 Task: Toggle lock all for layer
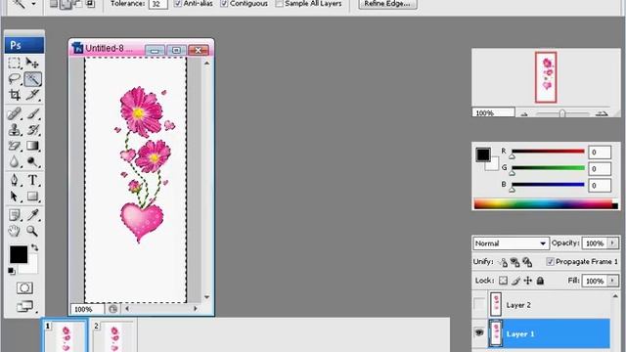(x=540, y=281)
